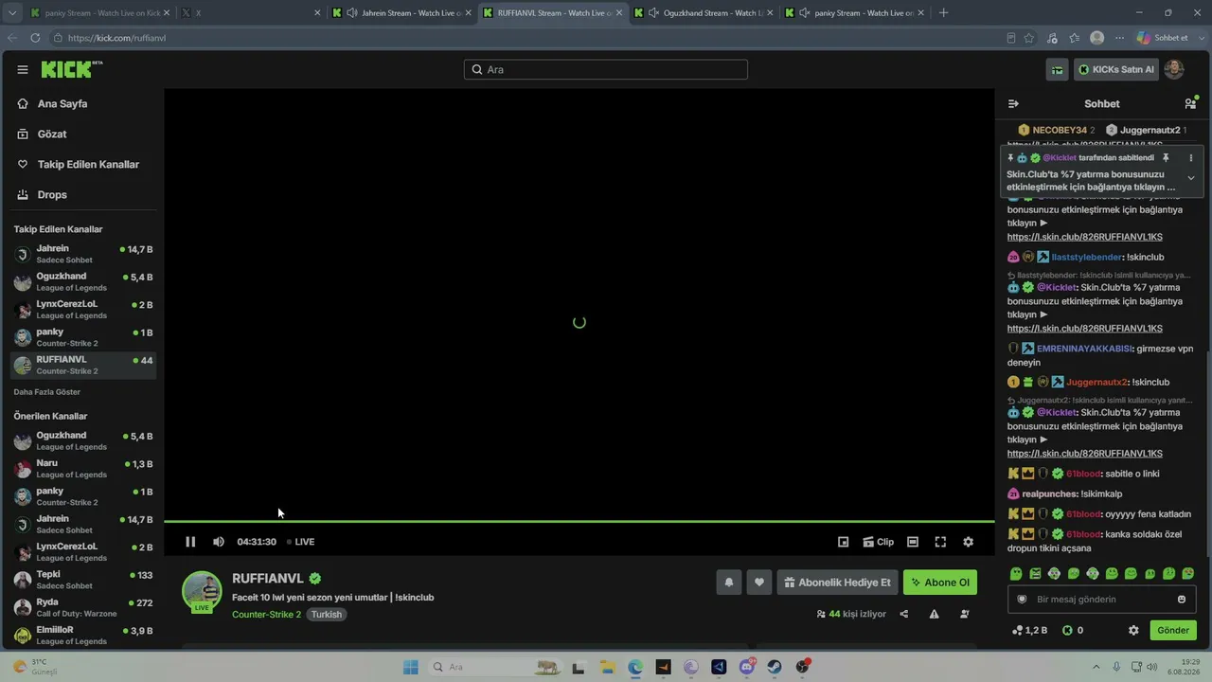This screenshot has width=1212, height=682.
Task: Navigate to Ana Sayfa
Action: click(62, 103)
